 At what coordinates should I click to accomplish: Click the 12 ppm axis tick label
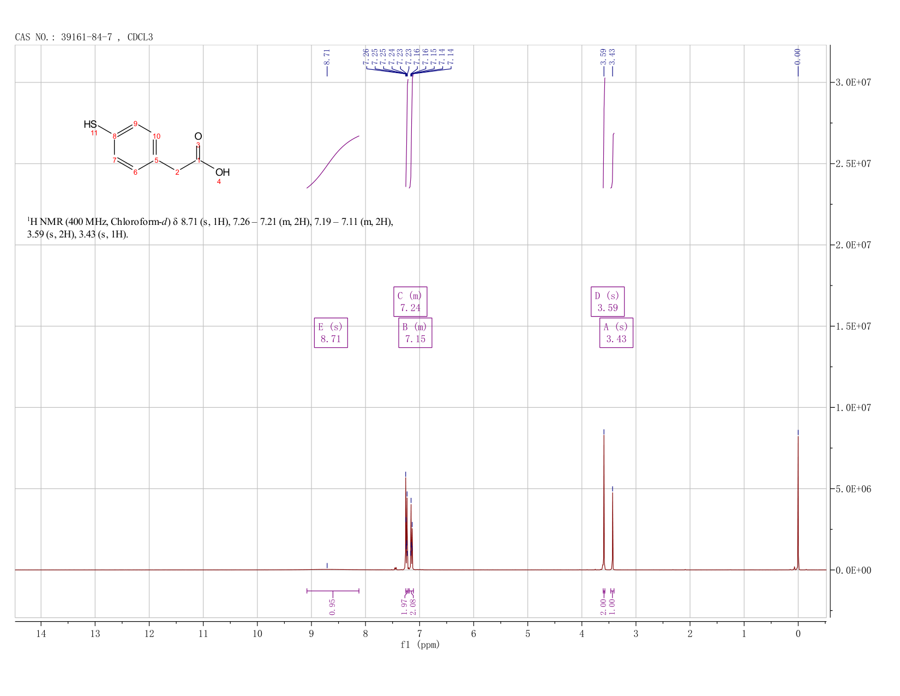[x=149, y=633]
